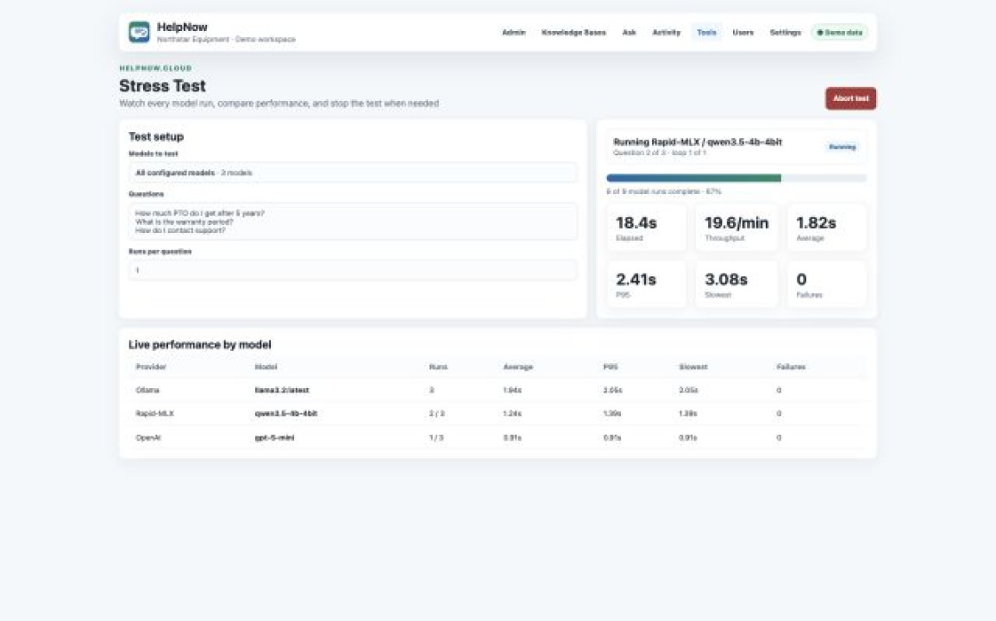
Task: Click the Runs column header
Action: [438, 367]
